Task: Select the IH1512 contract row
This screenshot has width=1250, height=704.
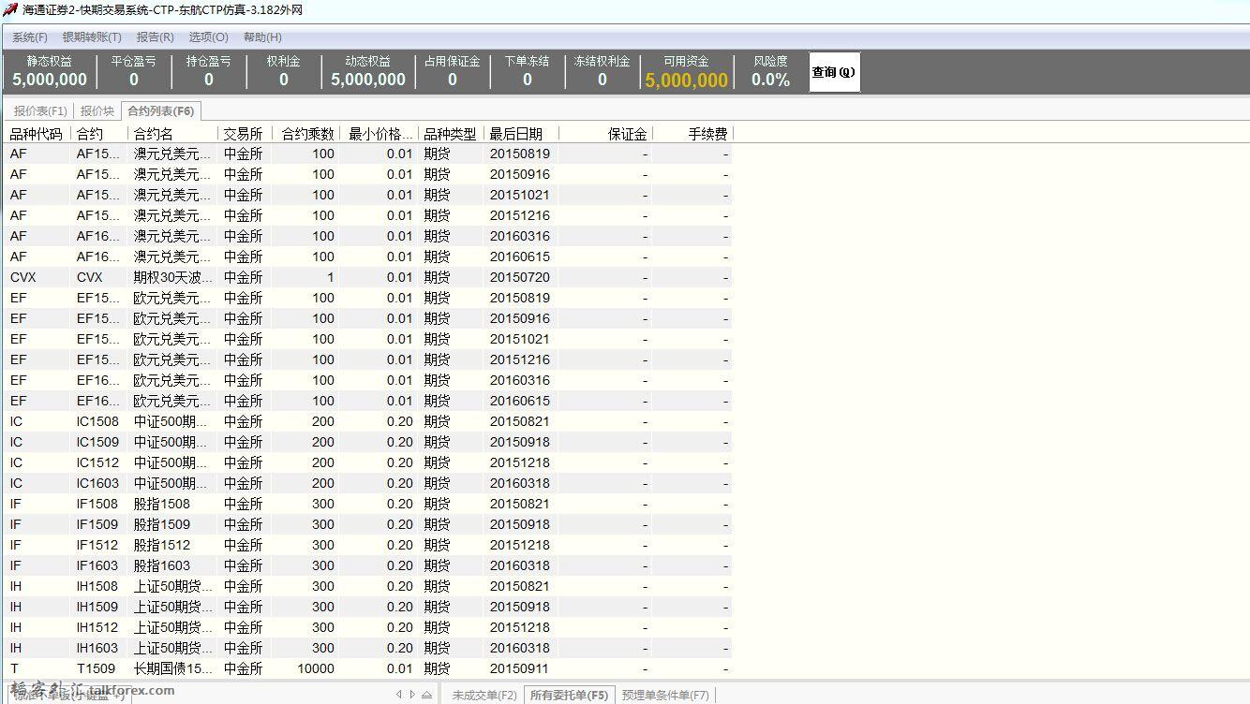Action: (367, 627)
